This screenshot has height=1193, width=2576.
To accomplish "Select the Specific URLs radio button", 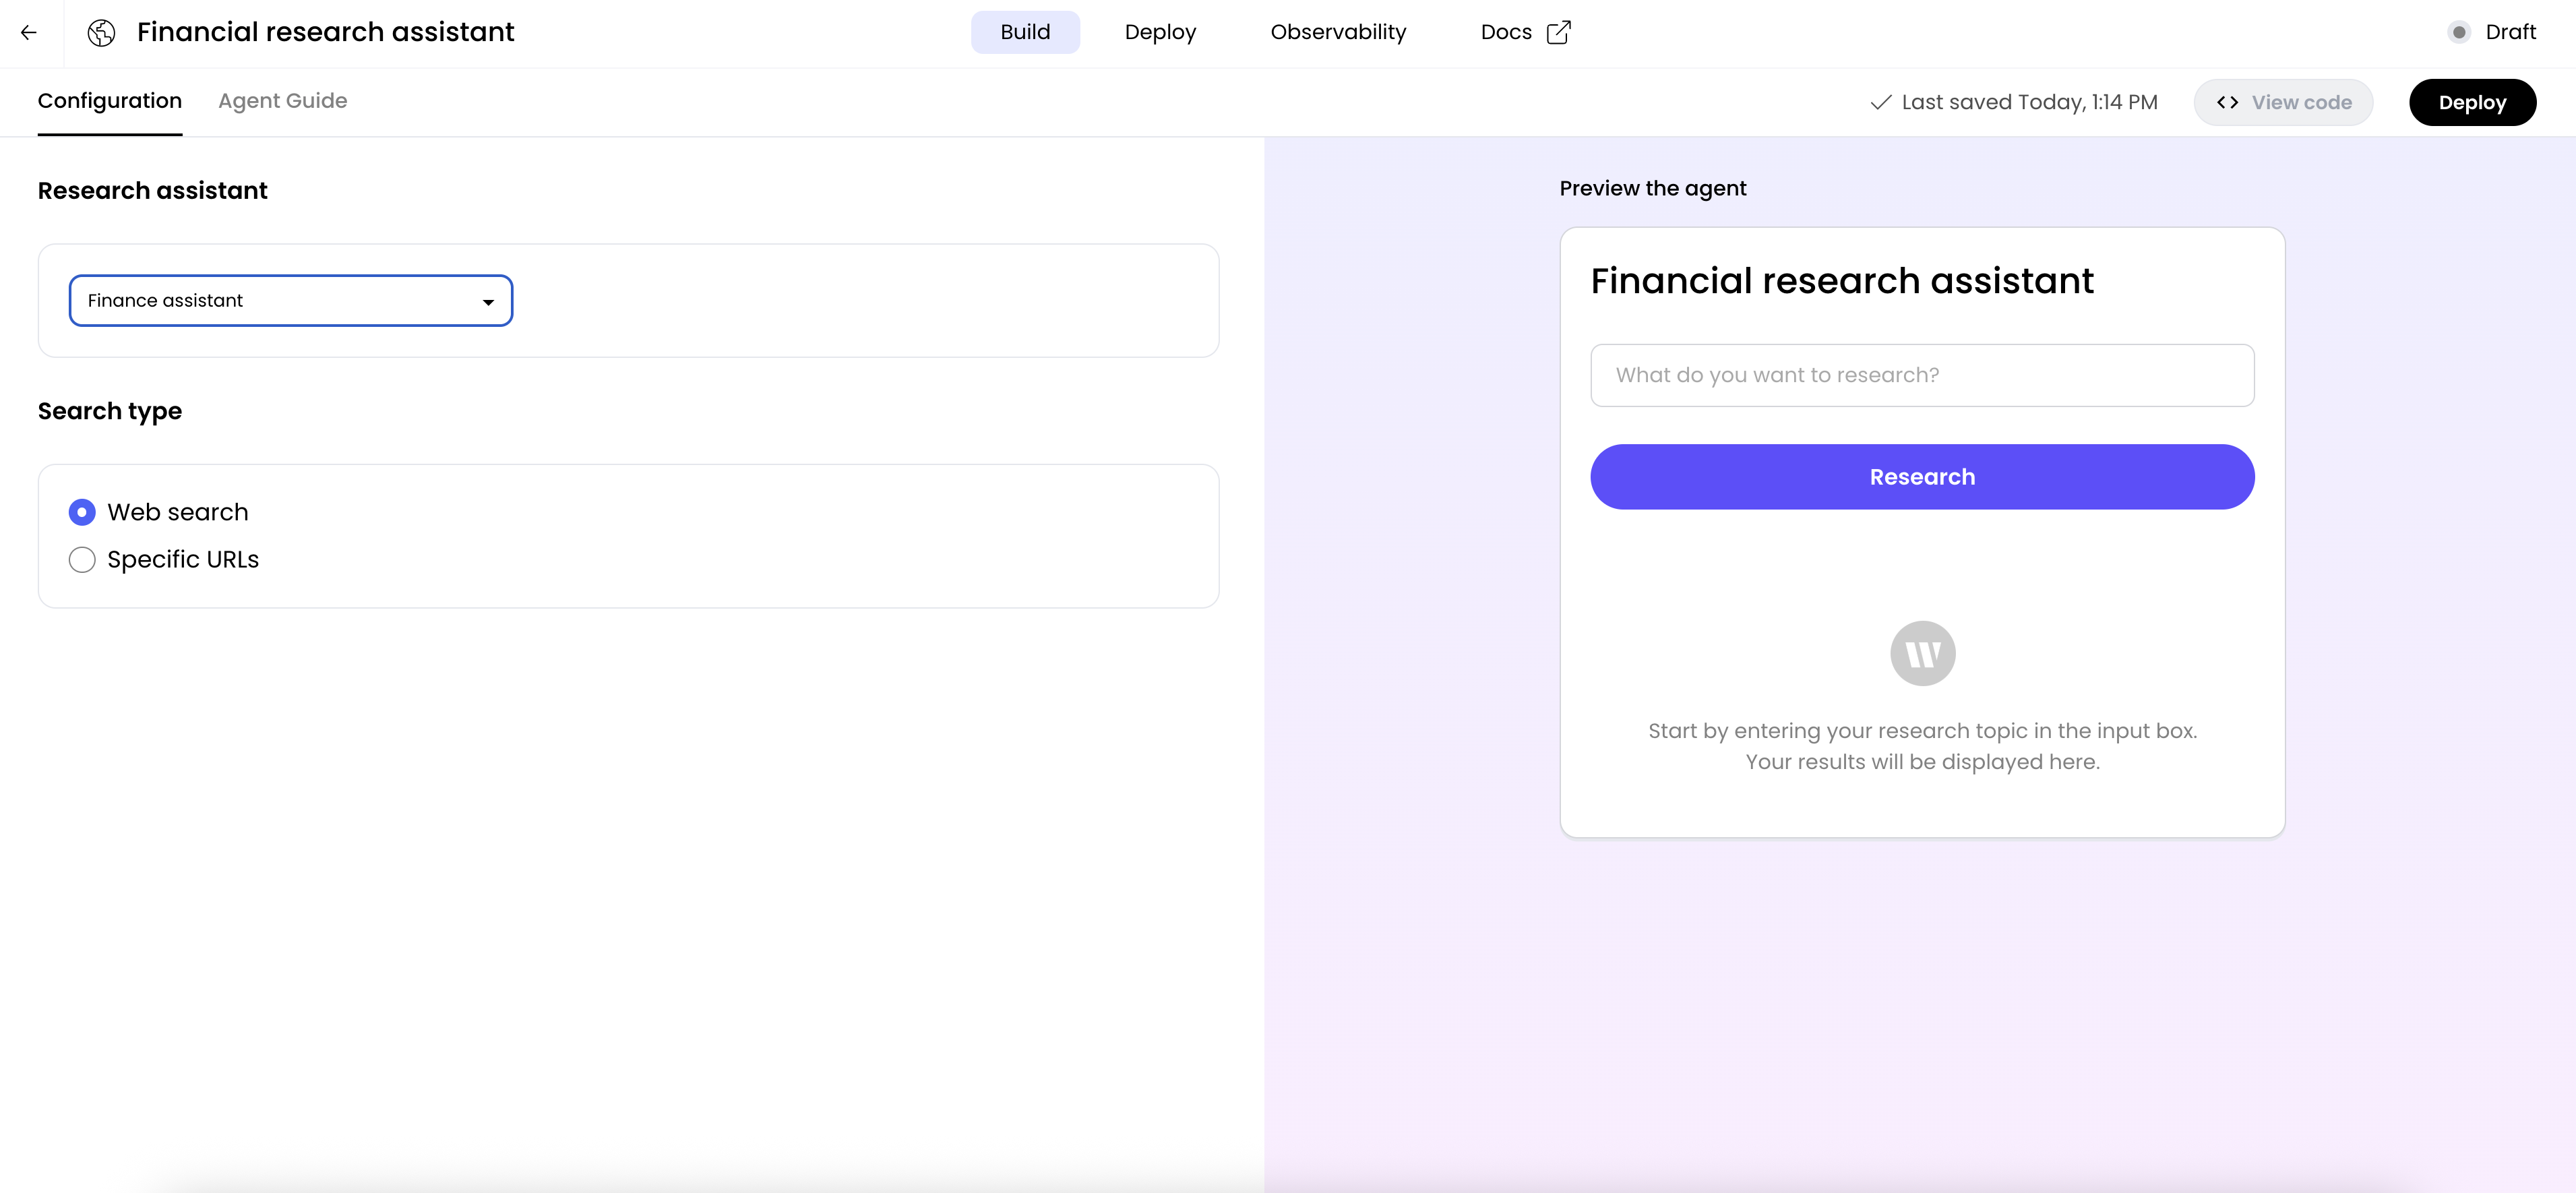I will [82, 560].
